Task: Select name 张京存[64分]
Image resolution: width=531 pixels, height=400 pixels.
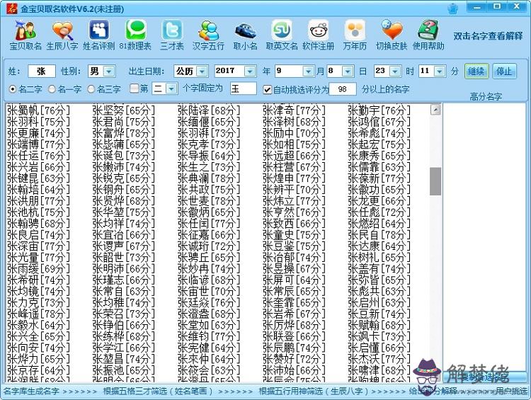Action: [38, 370]
